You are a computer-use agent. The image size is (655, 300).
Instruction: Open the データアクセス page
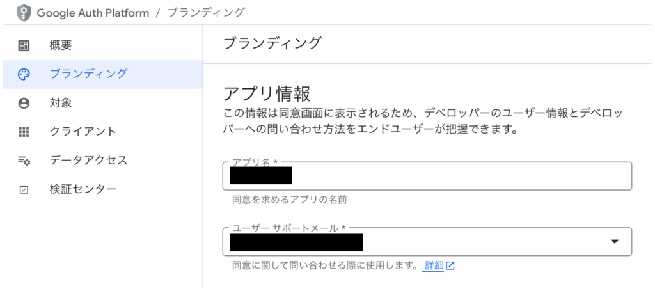pos(103,161)
